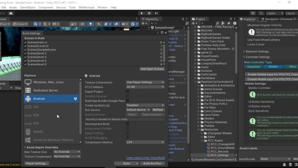The image size is (298, 168).
Task: Click the Android platform icon row
Action: (51, 98)
